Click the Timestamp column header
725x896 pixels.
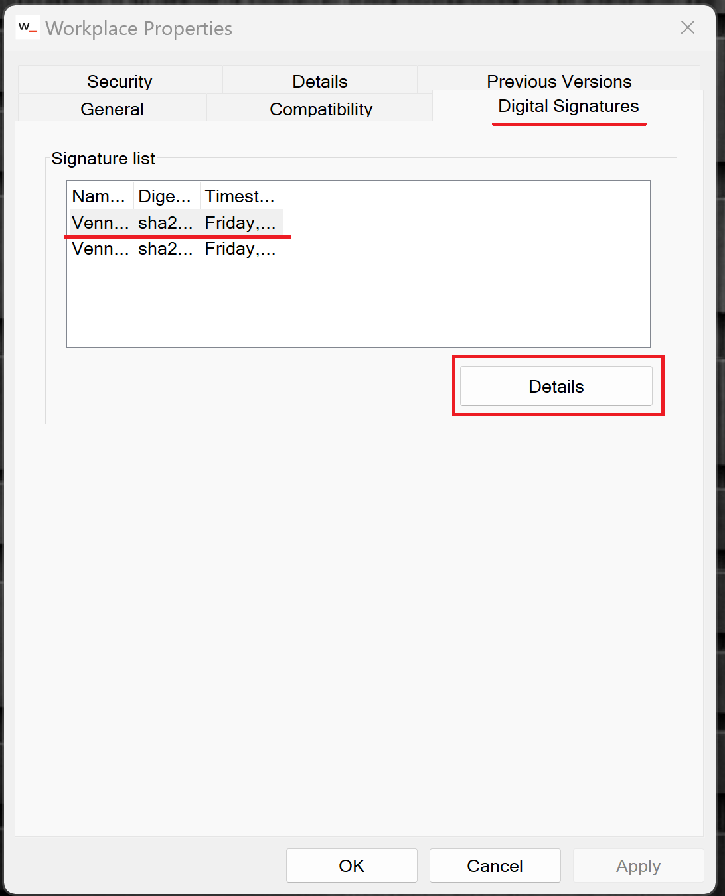coord(240,196)
